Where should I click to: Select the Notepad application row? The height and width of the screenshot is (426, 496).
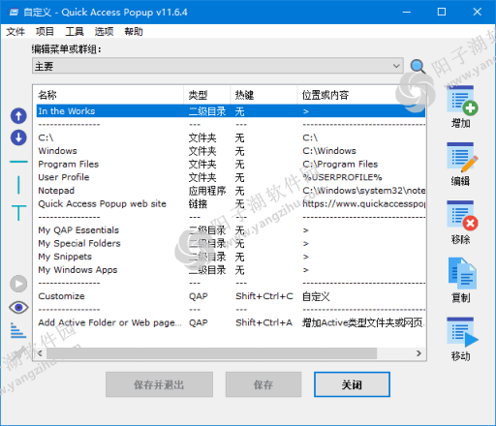click(231, 191)
